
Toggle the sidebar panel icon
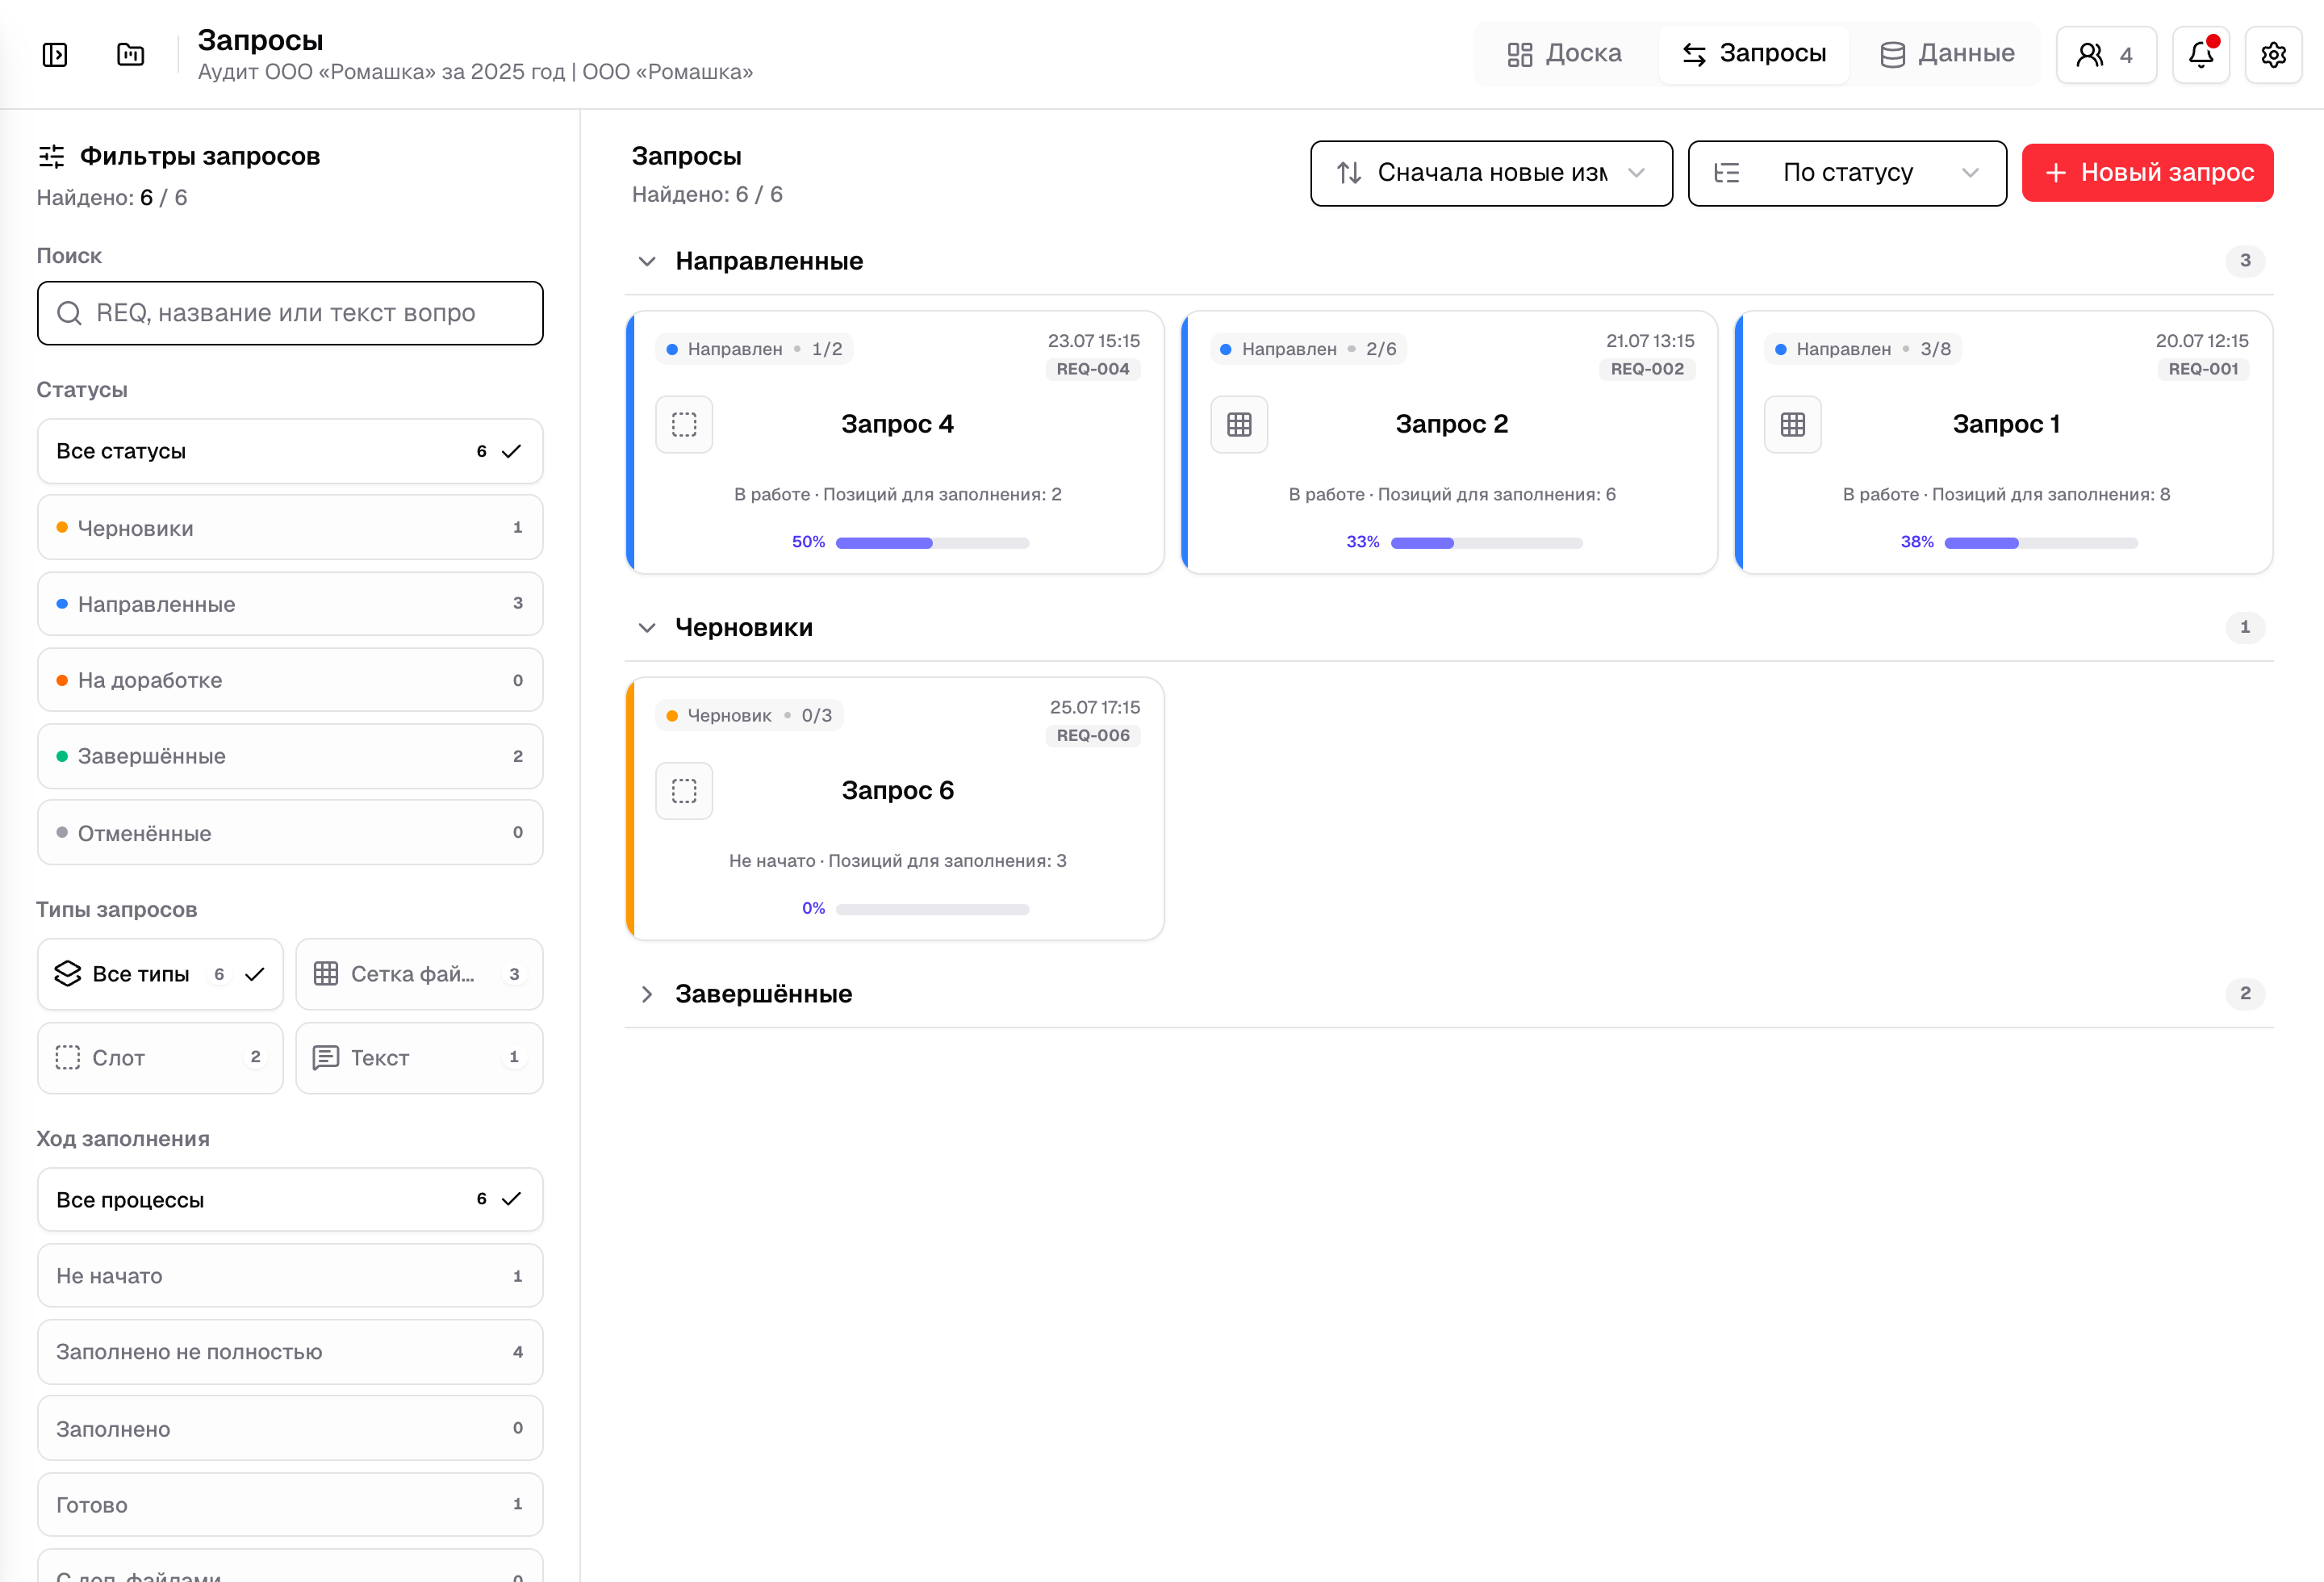(x=55, y=54)
